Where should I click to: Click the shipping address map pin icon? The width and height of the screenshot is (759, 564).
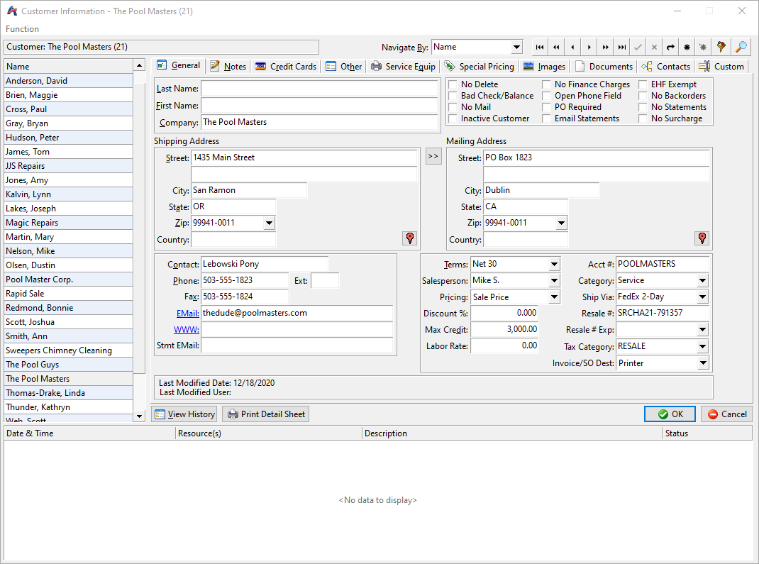point(409,238)
